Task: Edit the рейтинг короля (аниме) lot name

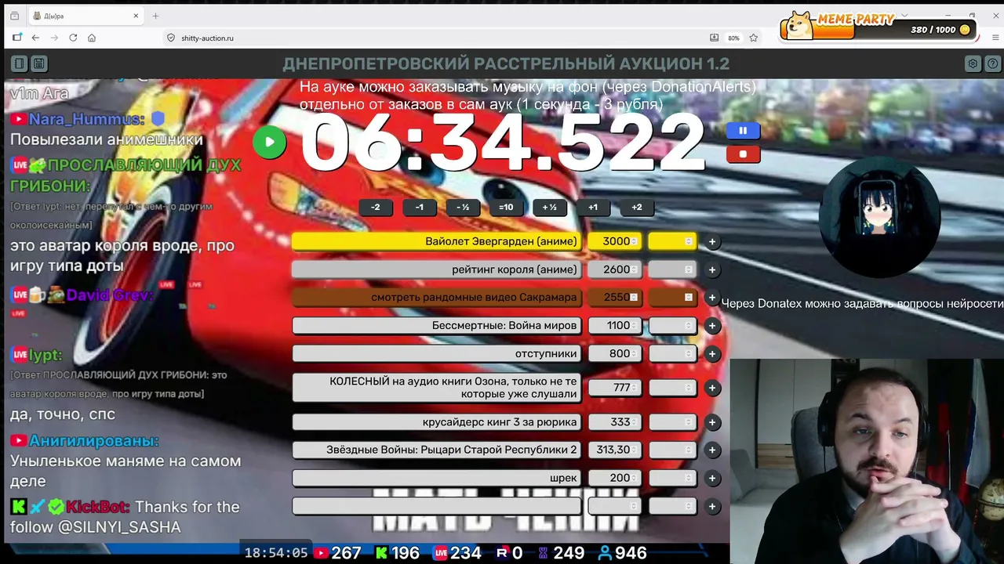Action: pos(437,269)
